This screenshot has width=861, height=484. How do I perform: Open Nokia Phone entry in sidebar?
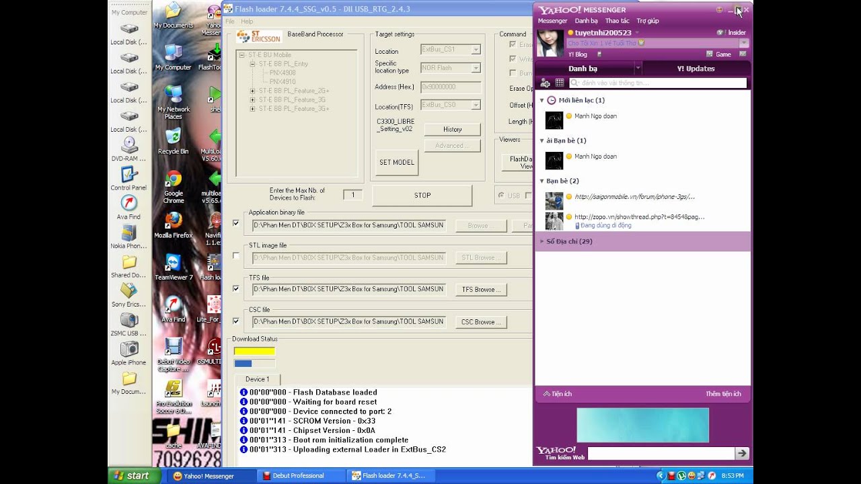tap(128, 237)
